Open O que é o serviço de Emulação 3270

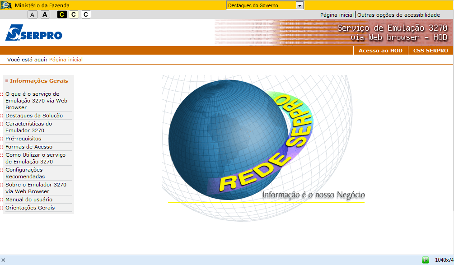[x=37, y=101]
